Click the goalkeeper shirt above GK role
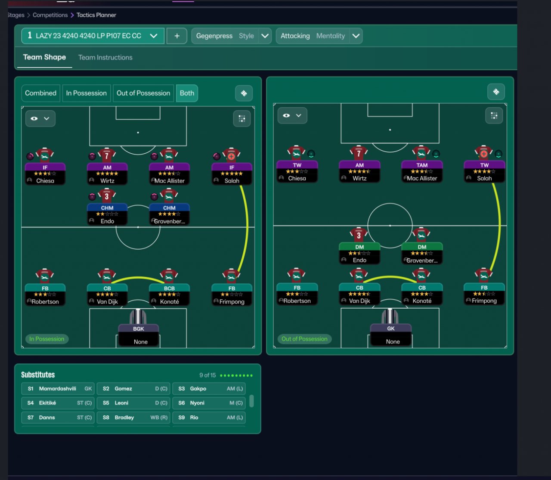Screen dimensions: 551x480 click(390, 316)
